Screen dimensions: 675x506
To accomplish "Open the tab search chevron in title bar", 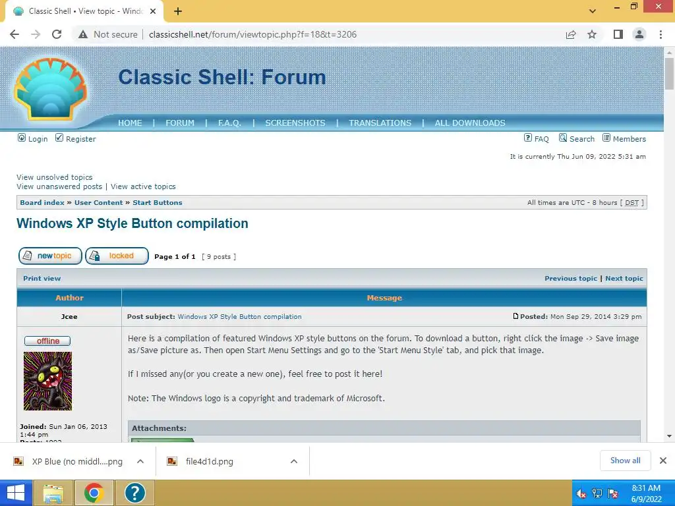I will 593,11.
